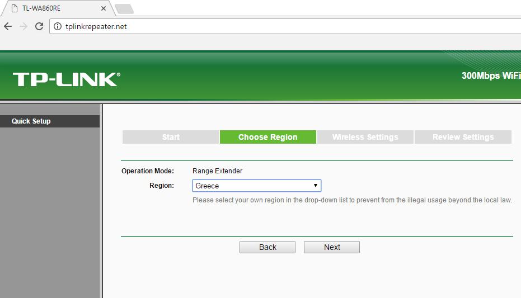This screenshot has height=298, width=521.
Task: Click the region hint text about local law
Action: tap(352, 200)
